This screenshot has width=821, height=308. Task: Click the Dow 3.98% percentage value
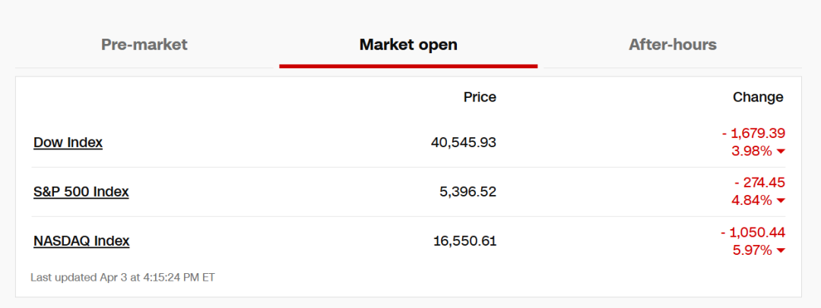[752, 151]
